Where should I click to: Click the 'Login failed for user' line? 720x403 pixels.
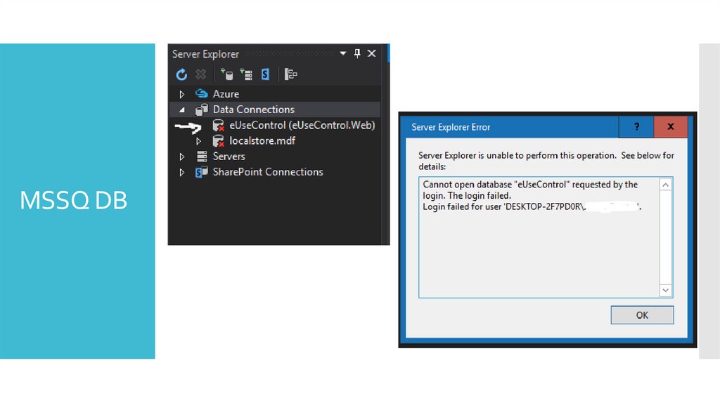pyautogui.click(x=532, y=207)
